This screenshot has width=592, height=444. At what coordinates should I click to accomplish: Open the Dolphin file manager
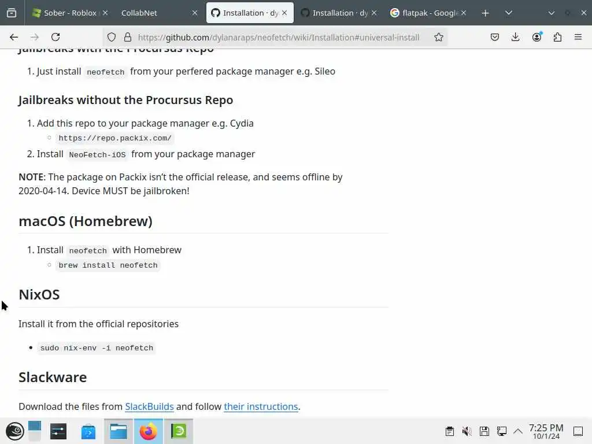tap(118, 431)
